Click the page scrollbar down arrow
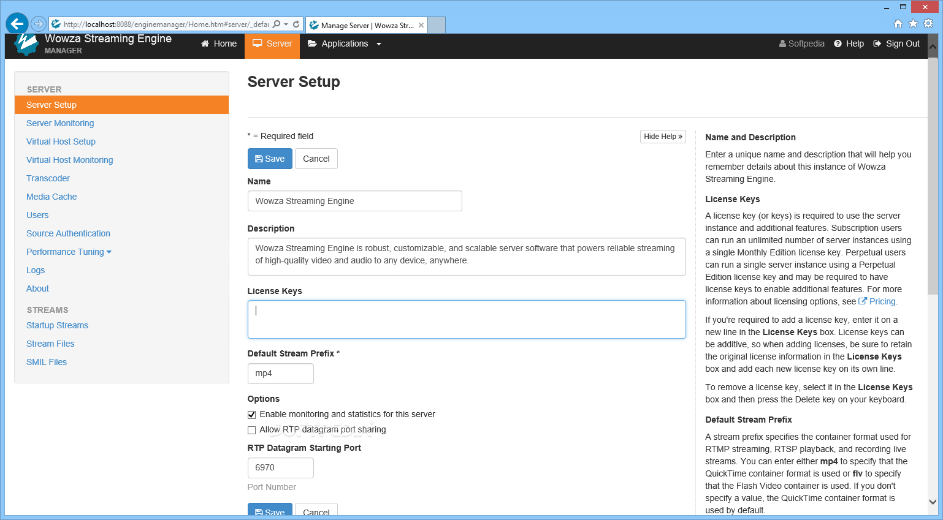 pyautogui.click(x=933, y=502)
